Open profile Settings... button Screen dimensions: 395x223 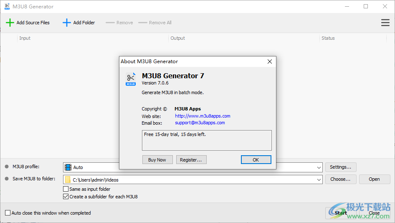tap(341, 167)
